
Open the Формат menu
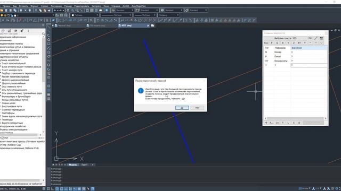pos(34,6)
